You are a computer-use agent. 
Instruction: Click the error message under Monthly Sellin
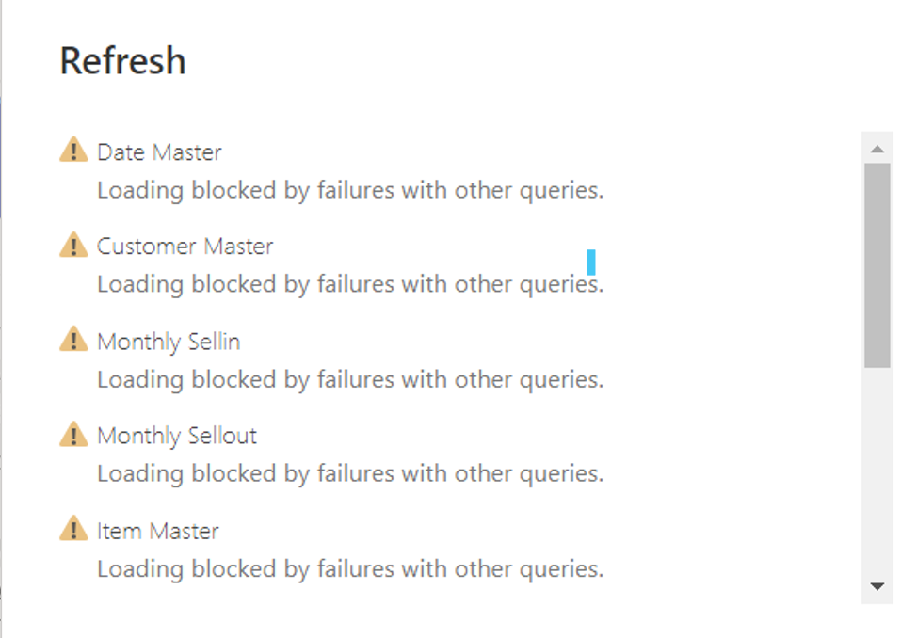click(x=350, y=379)
